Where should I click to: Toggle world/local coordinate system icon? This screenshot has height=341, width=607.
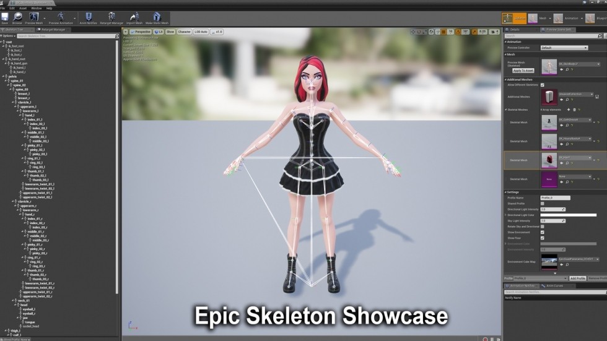point(431,32)
